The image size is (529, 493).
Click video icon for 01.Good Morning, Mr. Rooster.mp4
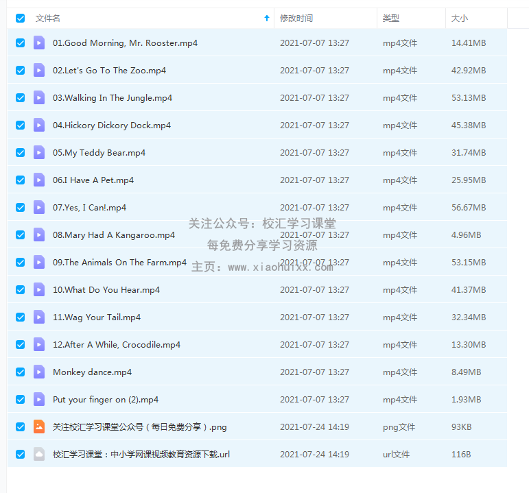tap(39, 43)
